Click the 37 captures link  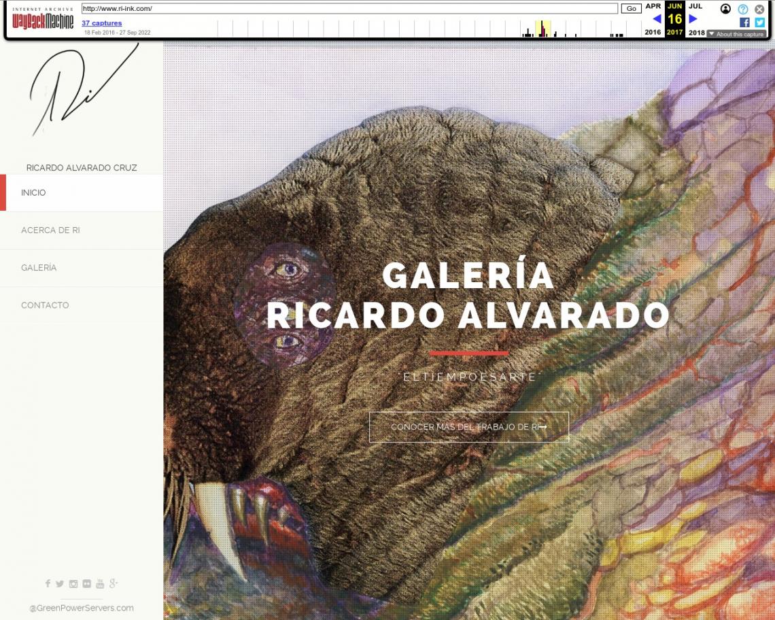(x=102, y=23)
